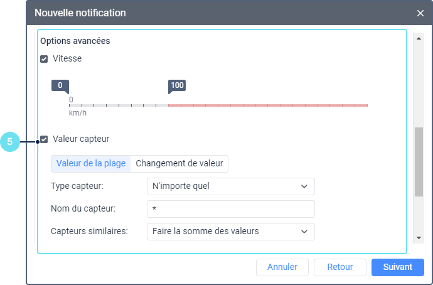
Task: Click the Faire la somme dropdown chevron
Action: point(304,231)
